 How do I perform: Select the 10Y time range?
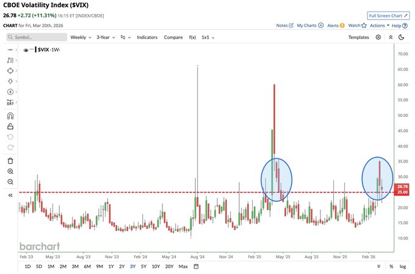click(156, 266)
